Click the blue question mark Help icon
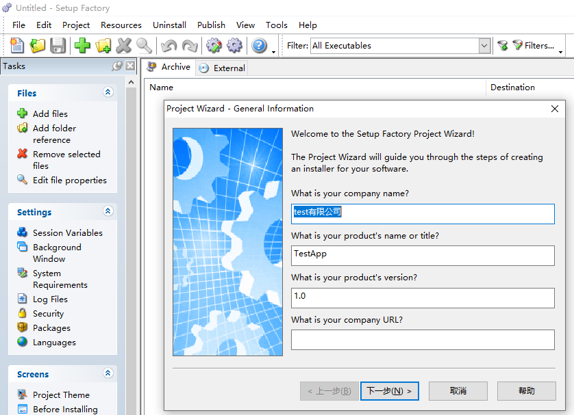Screen dimensions: 574x415 pos(259,46)
